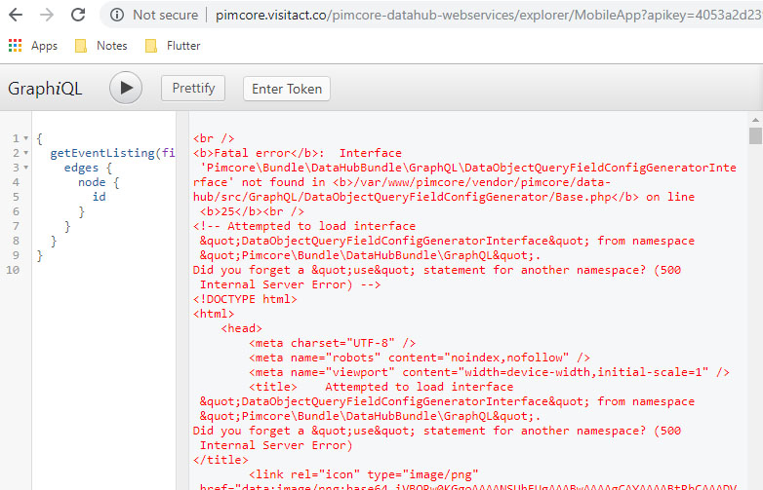This screenshot has height=490, width=763.
Task: Click the 'Fatal error' text in results
Action: click(x=252, y=153)
